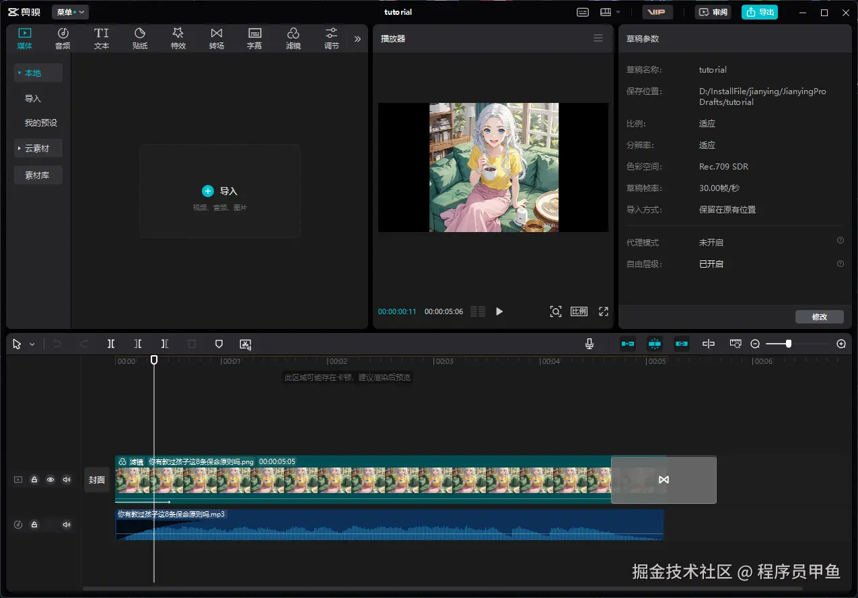The image size is (858, 598).
Task: Click the fullscreen preview icon in player
Action: point(604,311)
